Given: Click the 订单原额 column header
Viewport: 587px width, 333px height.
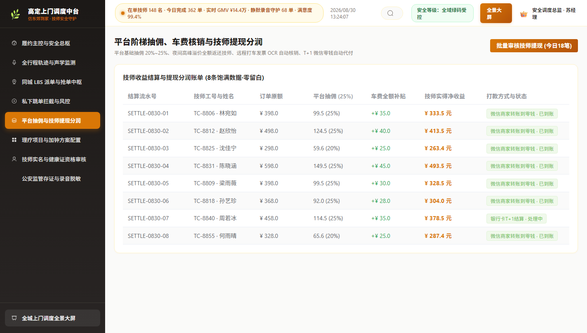Looking at the screenshot, I should tap(271, 96).
